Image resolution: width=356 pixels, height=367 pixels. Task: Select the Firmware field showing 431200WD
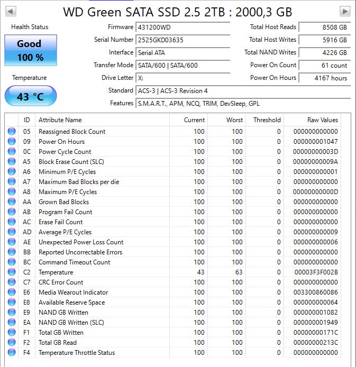point(182,27)
